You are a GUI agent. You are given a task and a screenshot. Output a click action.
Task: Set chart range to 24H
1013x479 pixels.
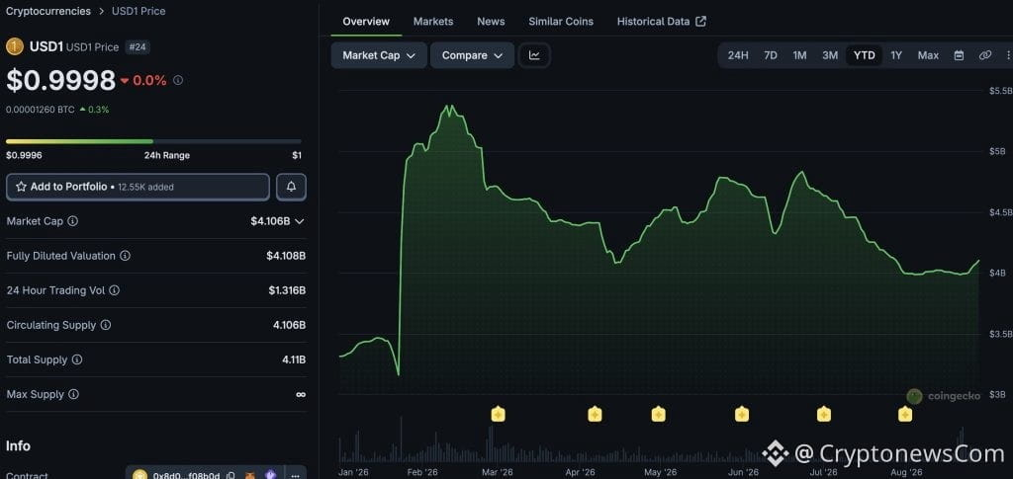pyautogui.click(x=738, y=55)
